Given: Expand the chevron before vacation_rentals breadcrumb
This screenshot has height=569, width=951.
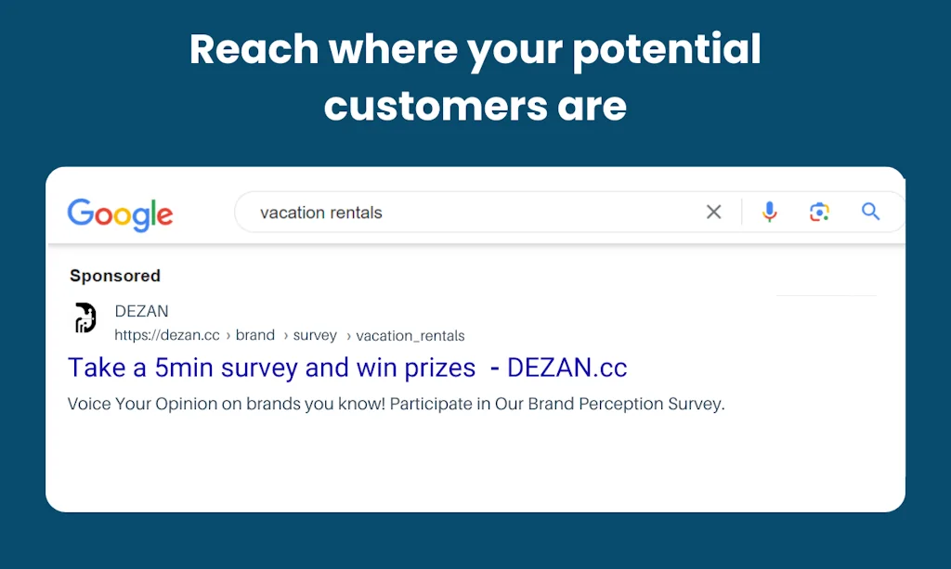Looking at the screenshot, I should (345, 335).
